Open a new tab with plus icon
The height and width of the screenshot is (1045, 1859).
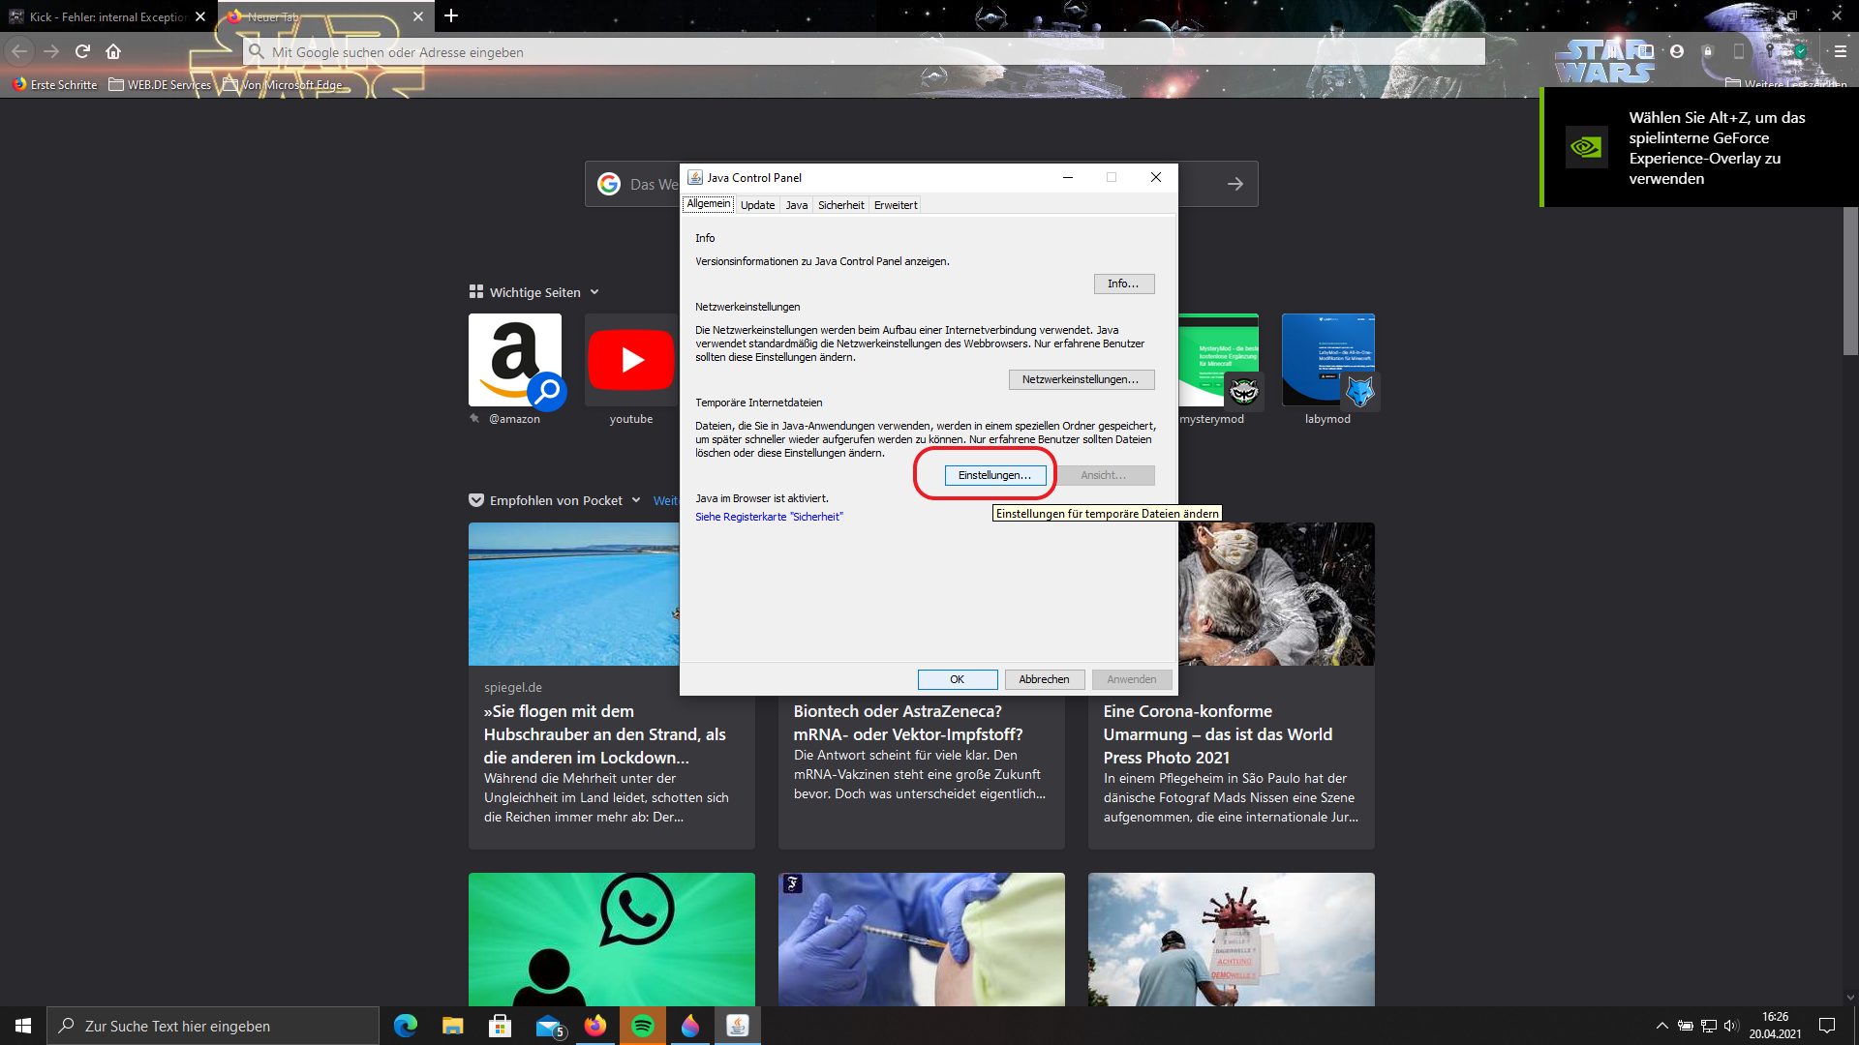pyautogui.click(x=451, y=16)
